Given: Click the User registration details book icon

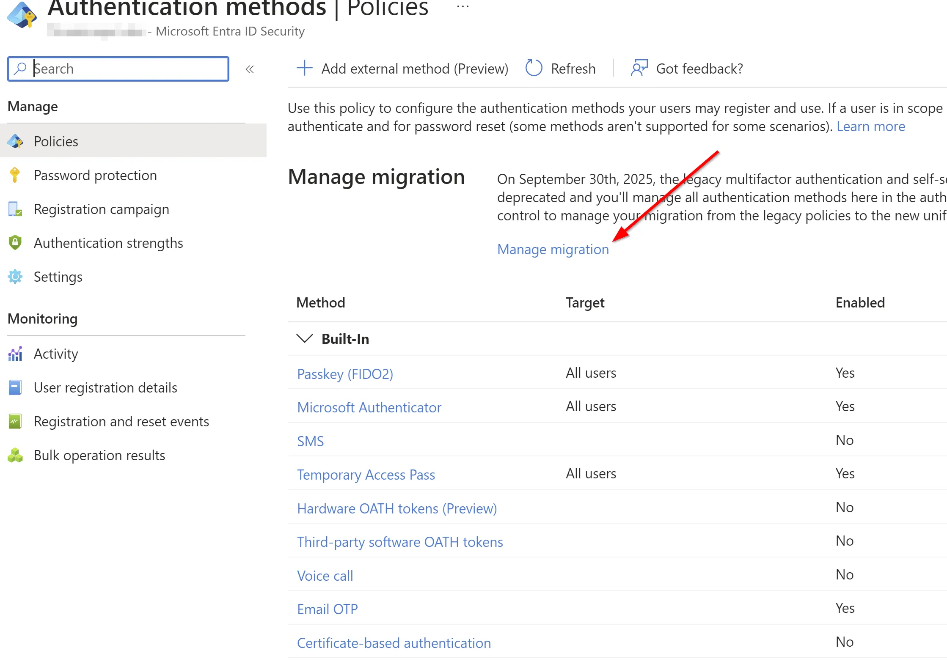Looking at the screenshot, I should pyautogui.click(x=15, y=387).
